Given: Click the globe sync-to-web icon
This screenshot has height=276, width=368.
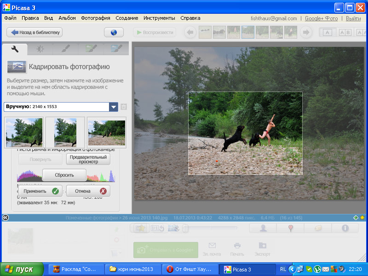Looking at the screenshot, I should click(x=114, y=33).
